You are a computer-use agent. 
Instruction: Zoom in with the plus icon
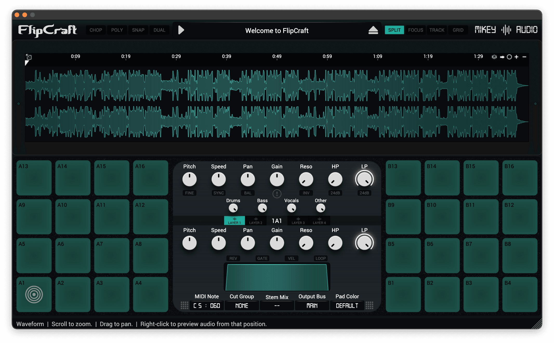[517, 56]
